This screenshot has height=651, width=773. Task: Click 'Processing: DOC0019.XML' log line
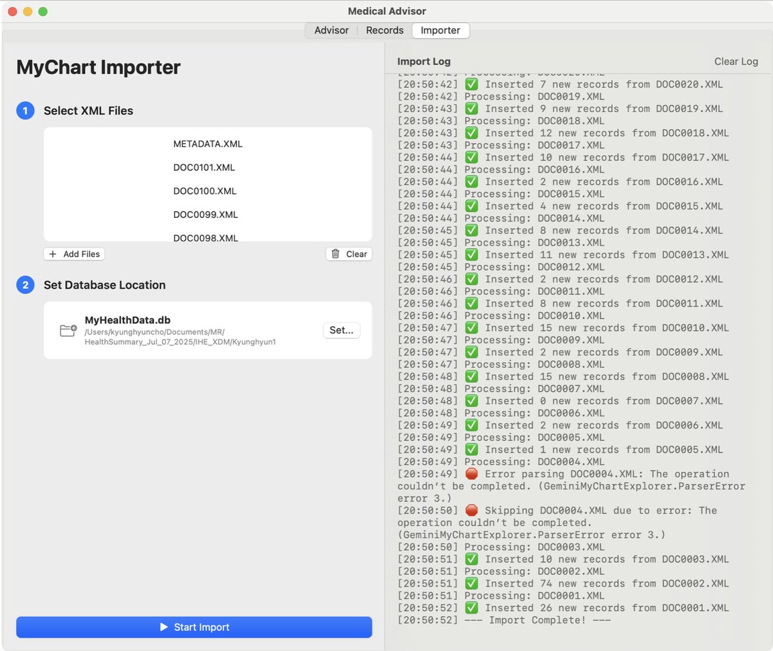click(x=501, y=97)
